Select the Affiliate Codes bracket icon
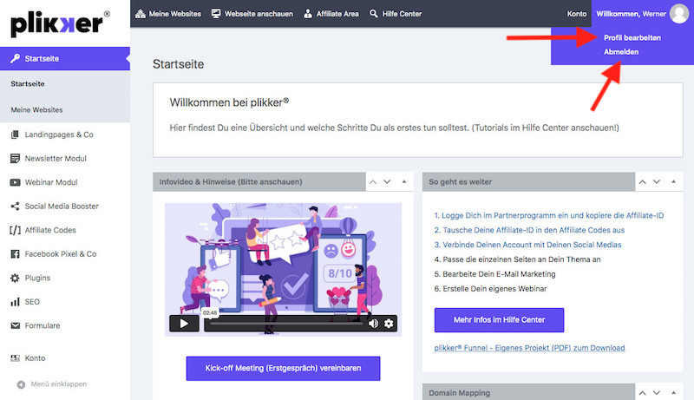694x400 pixels. coord(16,230)
